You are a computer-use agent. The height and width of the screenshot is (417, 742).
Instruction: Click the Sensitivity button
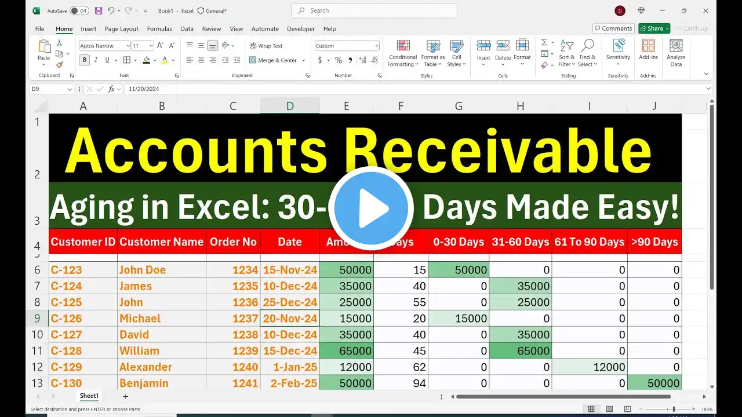click(618, 53)
